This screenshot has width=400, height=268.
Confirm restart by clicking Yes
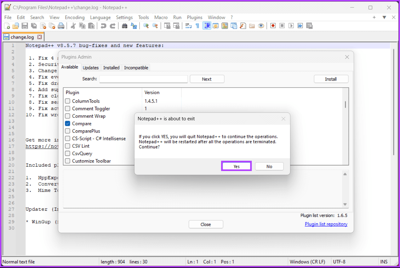(x=236, y=166)
